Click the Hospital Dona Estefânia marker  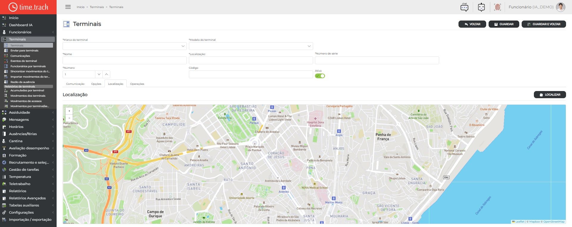tap(315, 118)
